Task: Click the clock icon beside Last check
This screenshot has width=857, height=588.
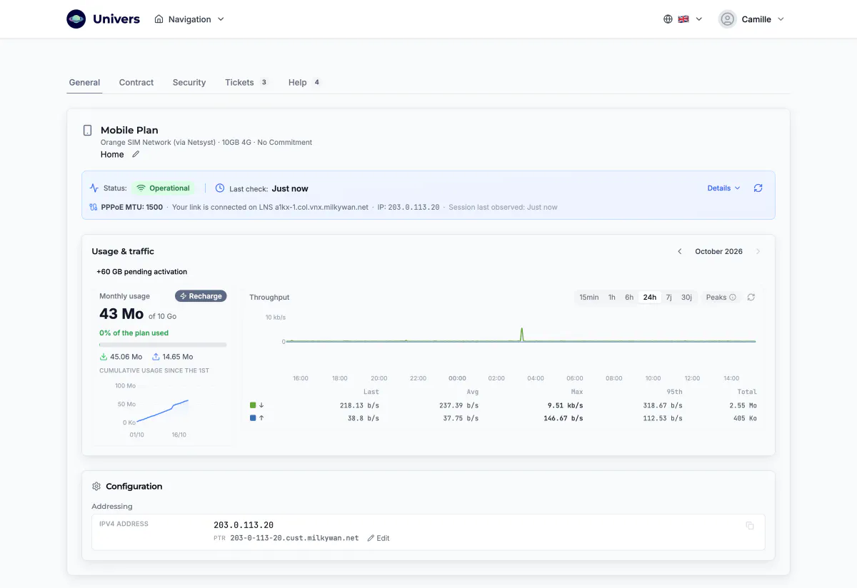Action: click(x=220, y=188)
